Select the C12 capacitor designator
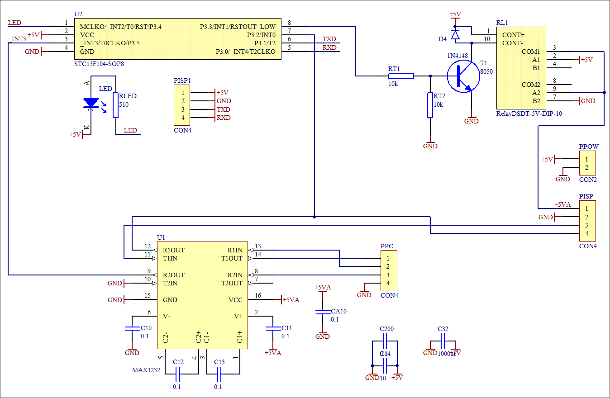Screen dimensions: 610x398 tap(178, 362)
